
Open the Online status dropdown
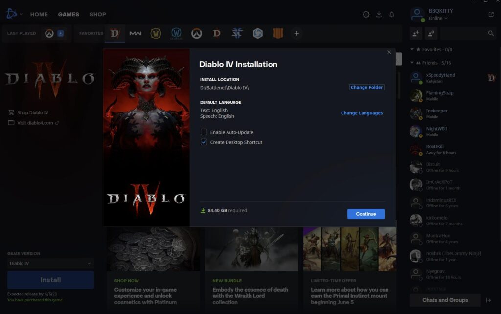pos(438,18)
